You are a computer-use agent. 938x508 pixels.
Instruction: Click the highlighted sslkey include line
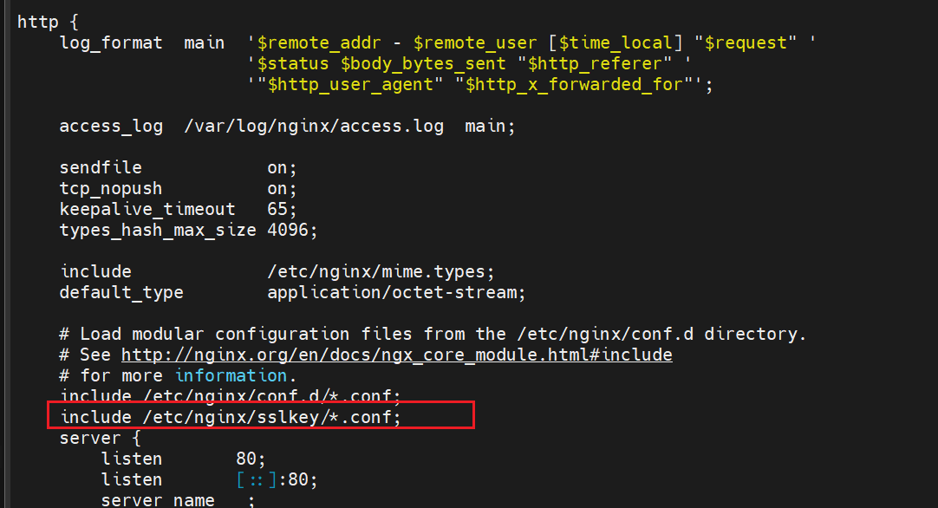coord(231,418)
